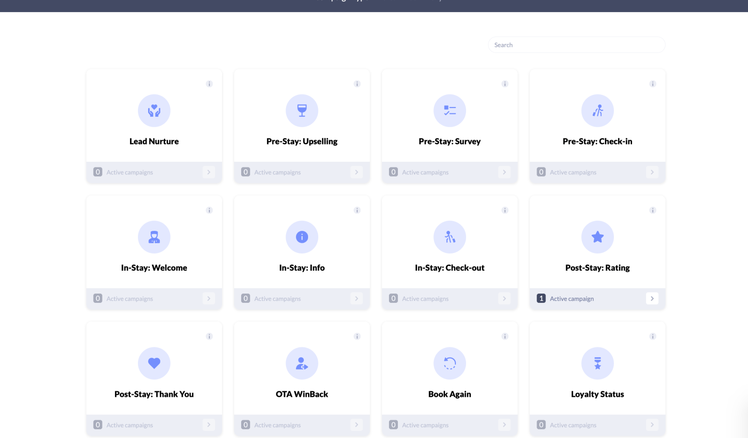Viewport: 748px width, 438px height.
Task: Open Loyalty Status campaigns chevron
Action: click(652, 424)
